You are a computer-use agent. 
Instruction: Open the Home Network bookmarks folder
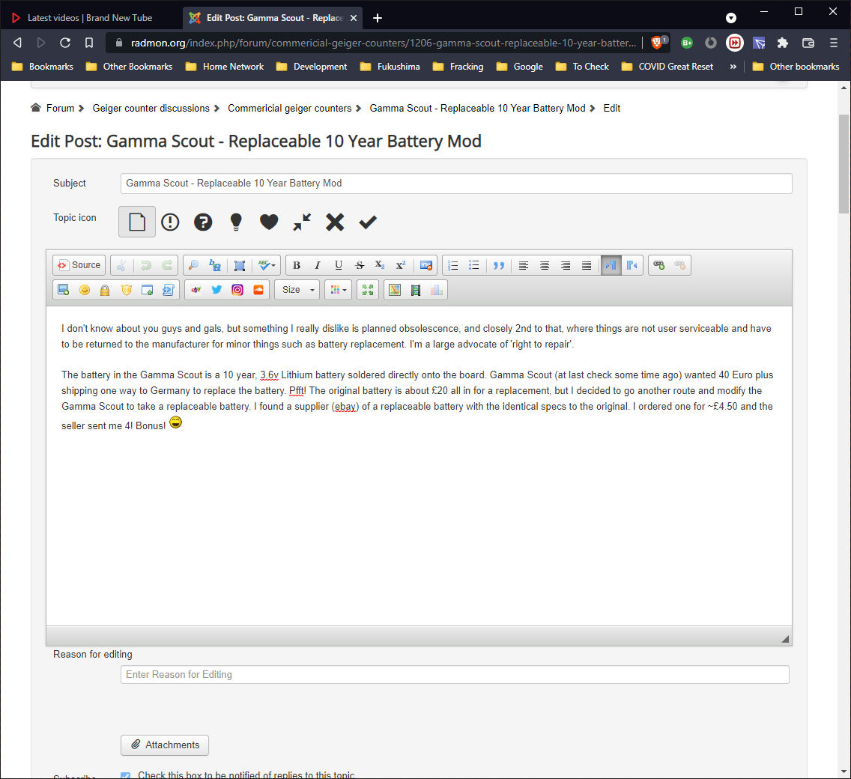tap(224, 66)
